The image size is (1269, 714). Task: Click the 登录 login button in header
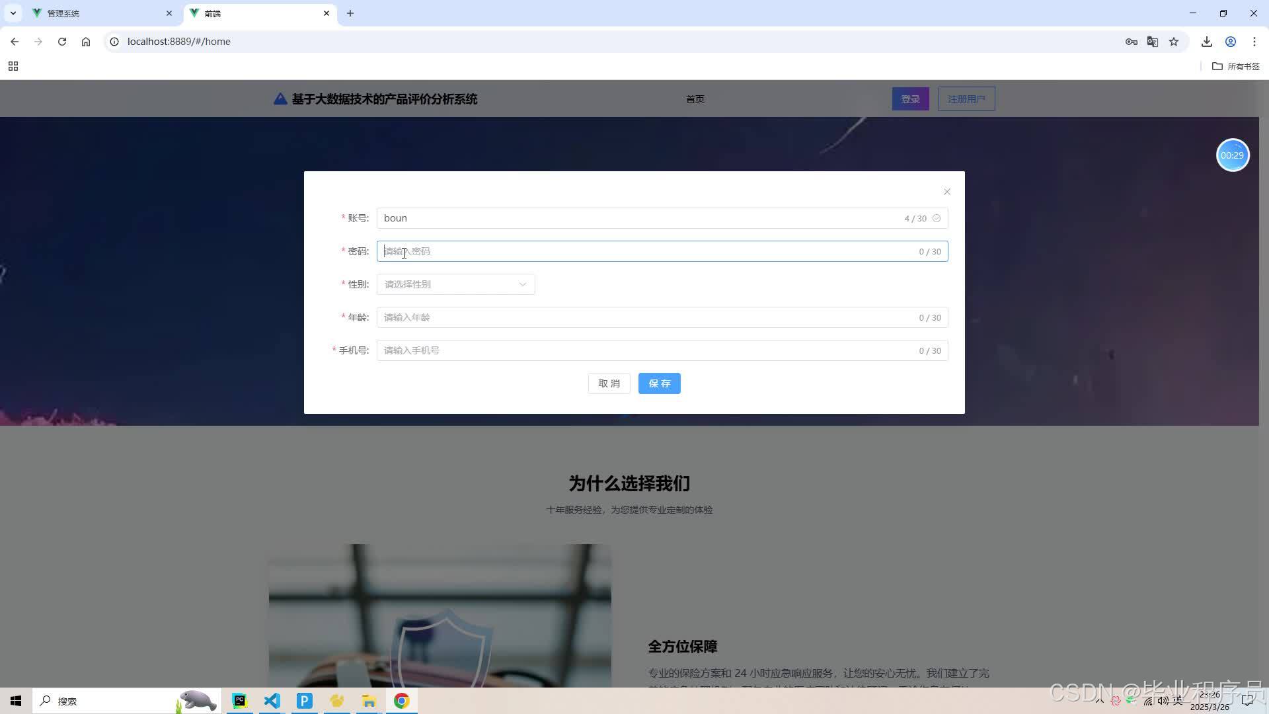910,99
